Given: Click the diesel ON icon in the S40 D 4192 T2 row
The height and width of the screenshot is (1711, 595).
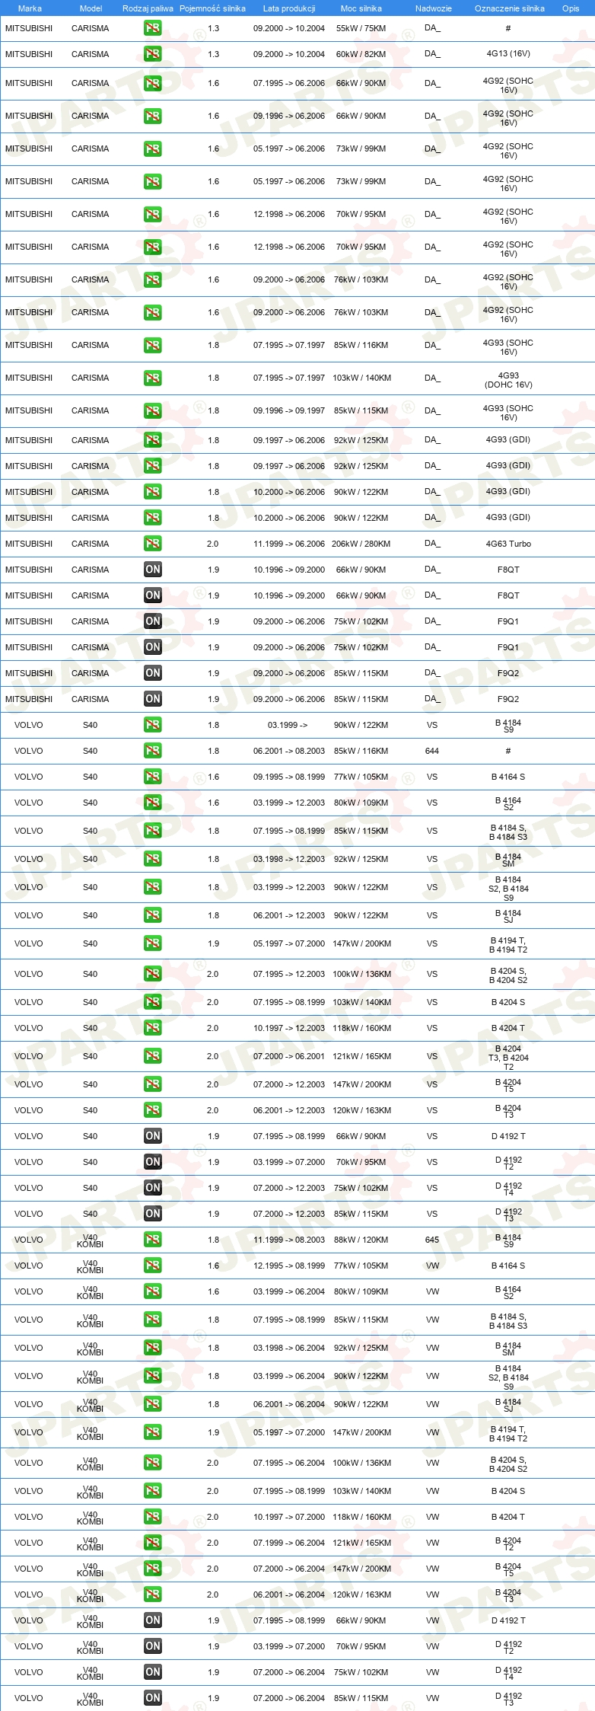Looking at the screenshot, I should click(152, 1162).
